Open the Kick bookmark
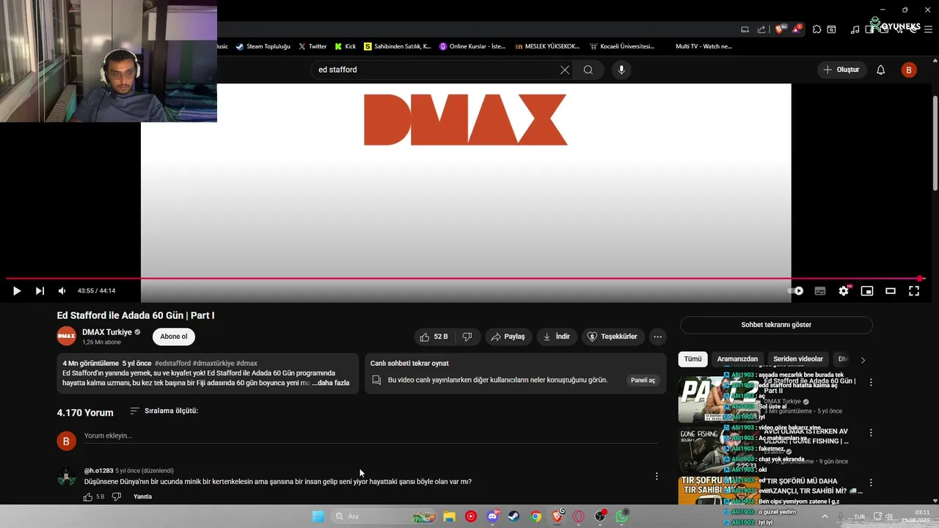This screenshot has width=939, height=528. point(346,46)
